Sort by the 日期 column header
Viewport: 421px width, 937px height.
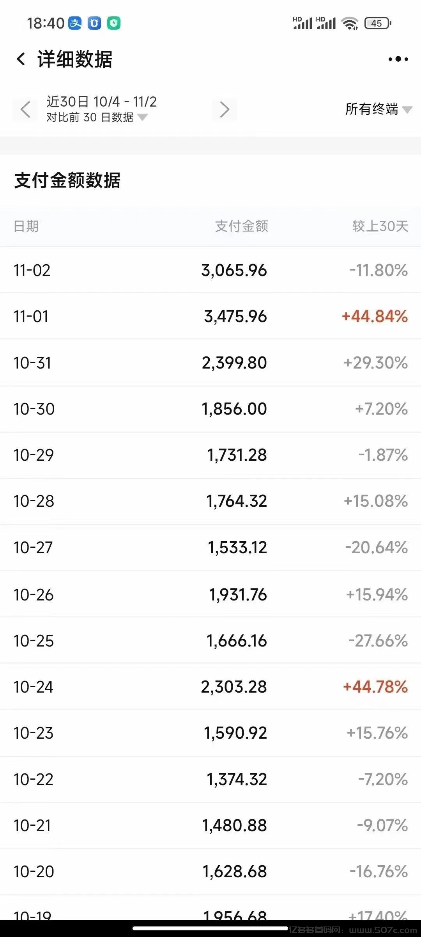coord(26,226)
